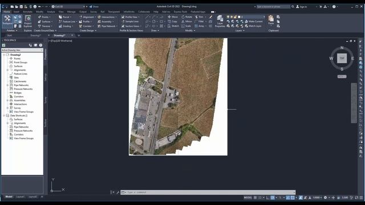Select the Mirror tool in Modify panel
365x205 pixels.
click(186, 22)
